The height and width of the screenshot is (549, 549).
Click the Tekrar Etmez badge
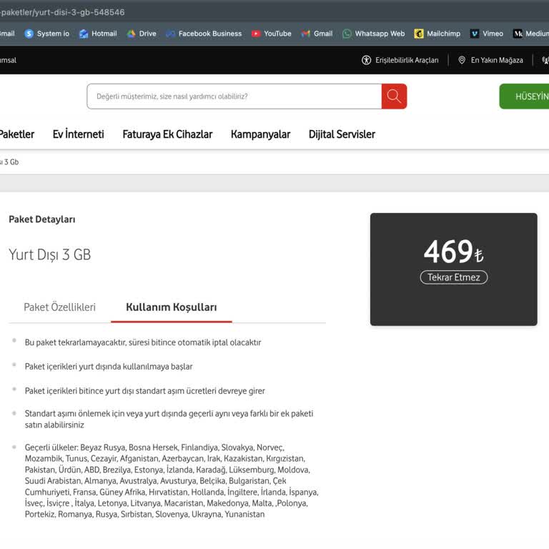click(x=454, y=277)
